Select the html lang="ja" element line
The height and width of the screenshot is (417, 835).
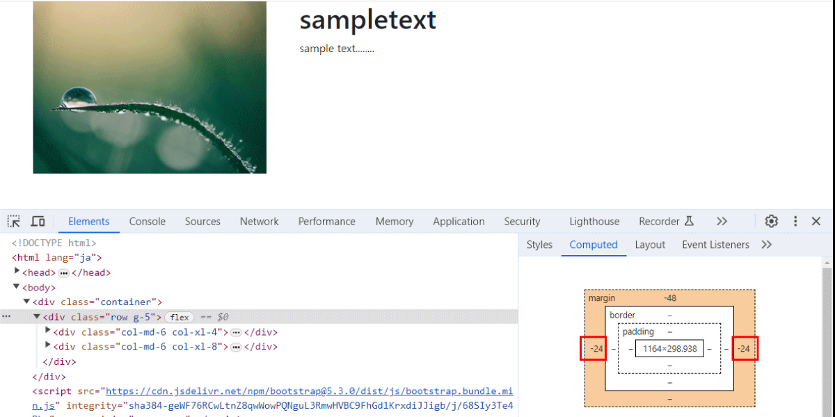[57, 258]
